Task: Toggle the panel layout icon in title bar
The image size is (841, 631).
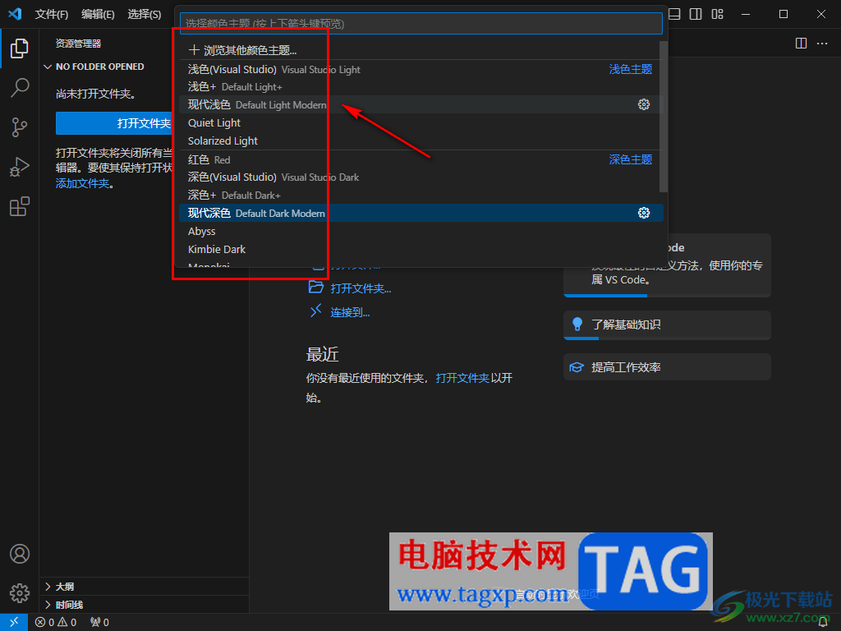Action: 674,14
